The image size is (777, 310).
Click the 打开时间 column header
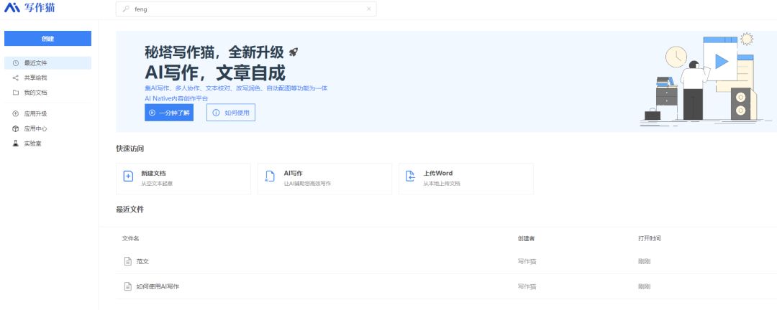click(x=649, y=238)
